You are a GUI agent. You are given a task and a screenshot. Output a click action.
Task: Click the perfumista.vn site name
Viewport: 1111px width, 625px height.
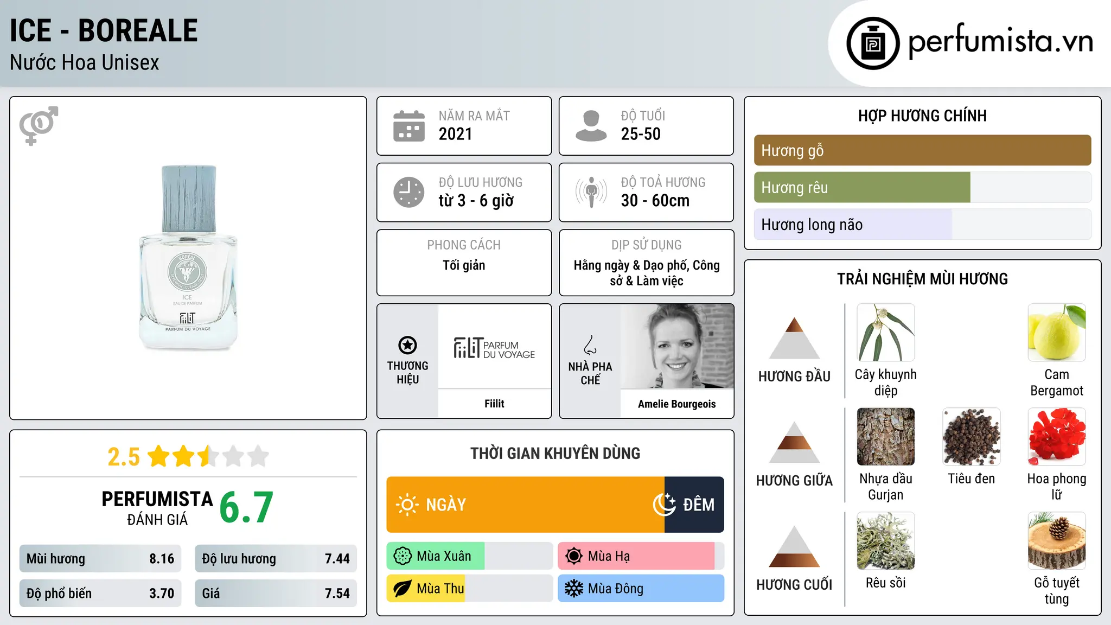tap(1000, 42)
